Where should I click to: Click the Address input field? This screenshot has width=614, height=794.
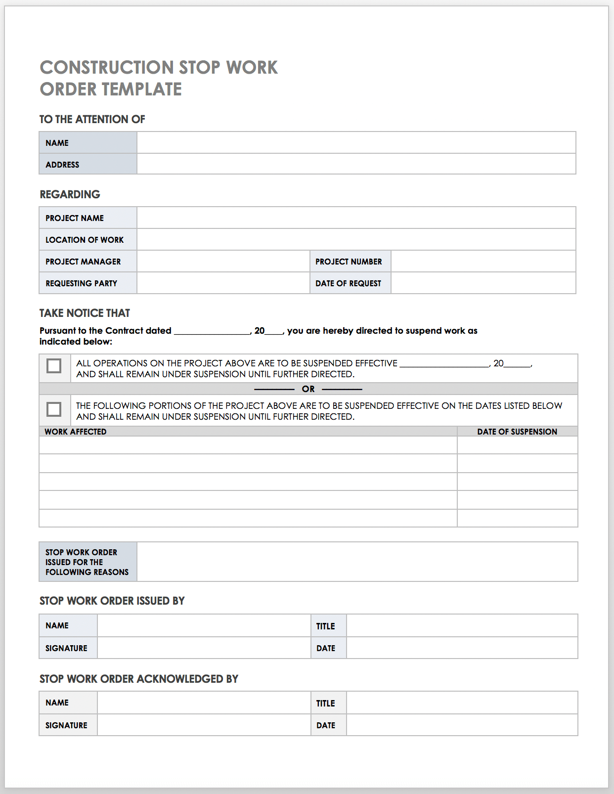[x=356, y=164]
